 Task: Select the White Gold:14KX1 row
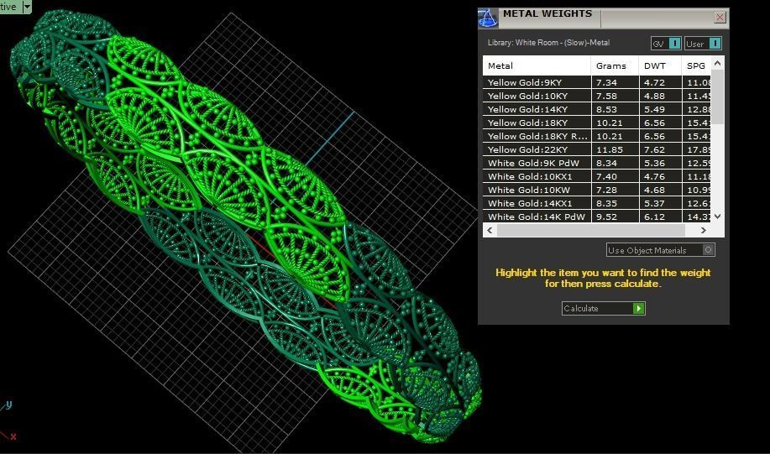(x=597, y=203)
